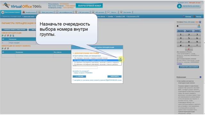
Task: Click the * key on webphone keypad
Action: [197, 45]
